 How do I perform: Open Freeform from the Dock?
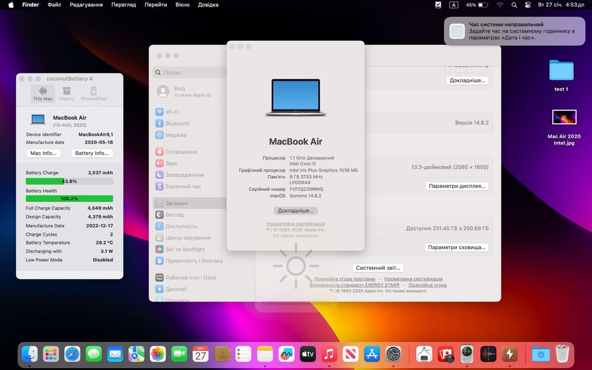coord(286,354)
